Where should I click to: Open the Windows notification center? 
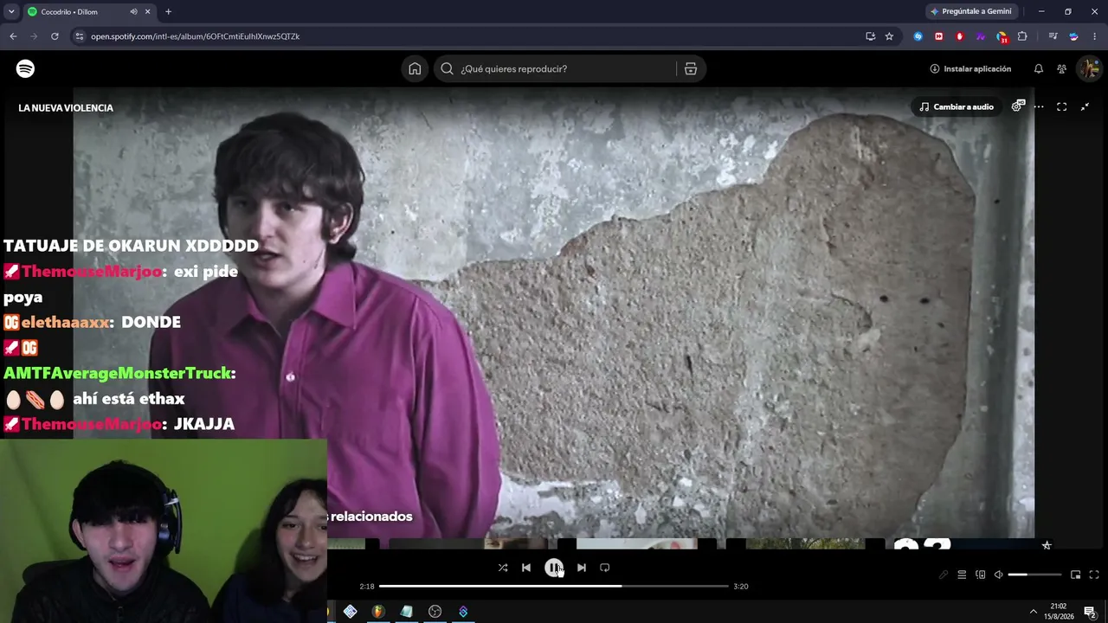tap(1091, 612)
